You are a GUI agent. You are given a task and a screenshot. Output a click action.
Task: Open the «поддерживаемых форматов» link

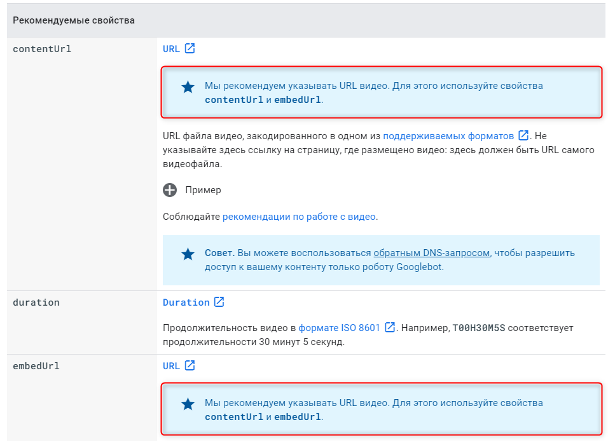tap(448, 136)
